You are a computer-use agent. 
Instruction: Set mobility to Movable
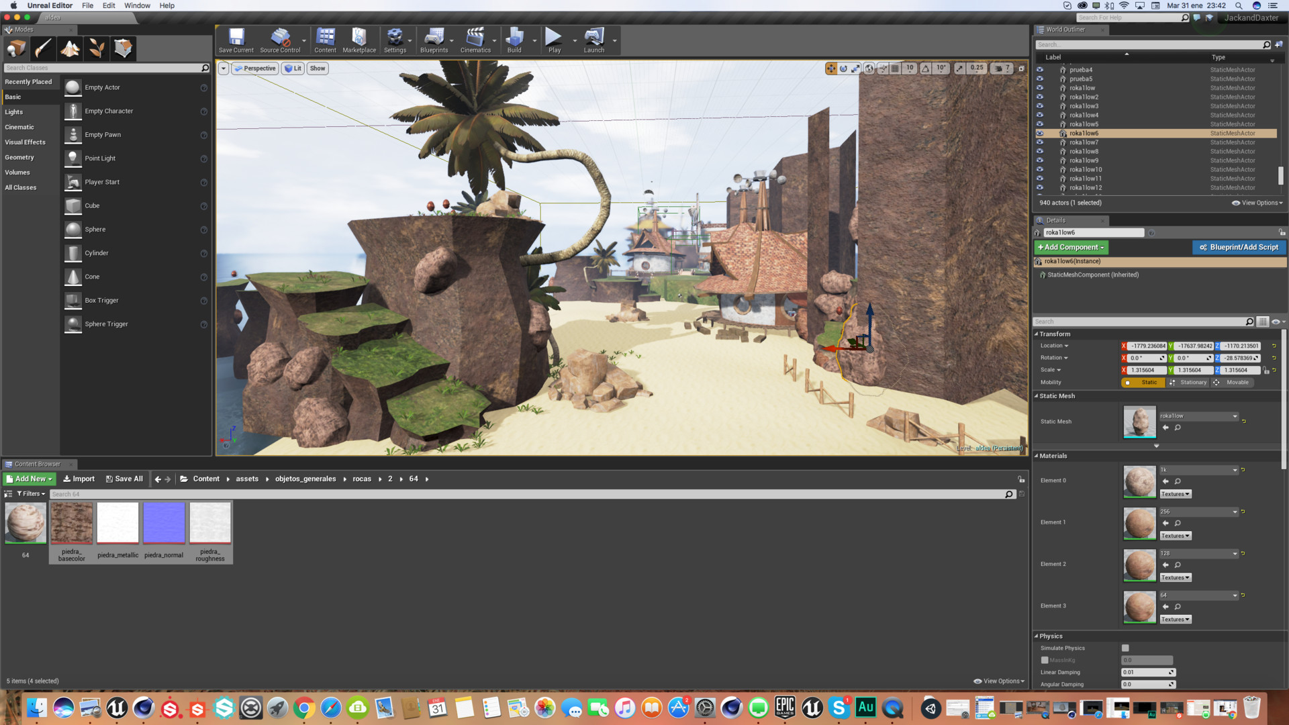pos(1233,383)
